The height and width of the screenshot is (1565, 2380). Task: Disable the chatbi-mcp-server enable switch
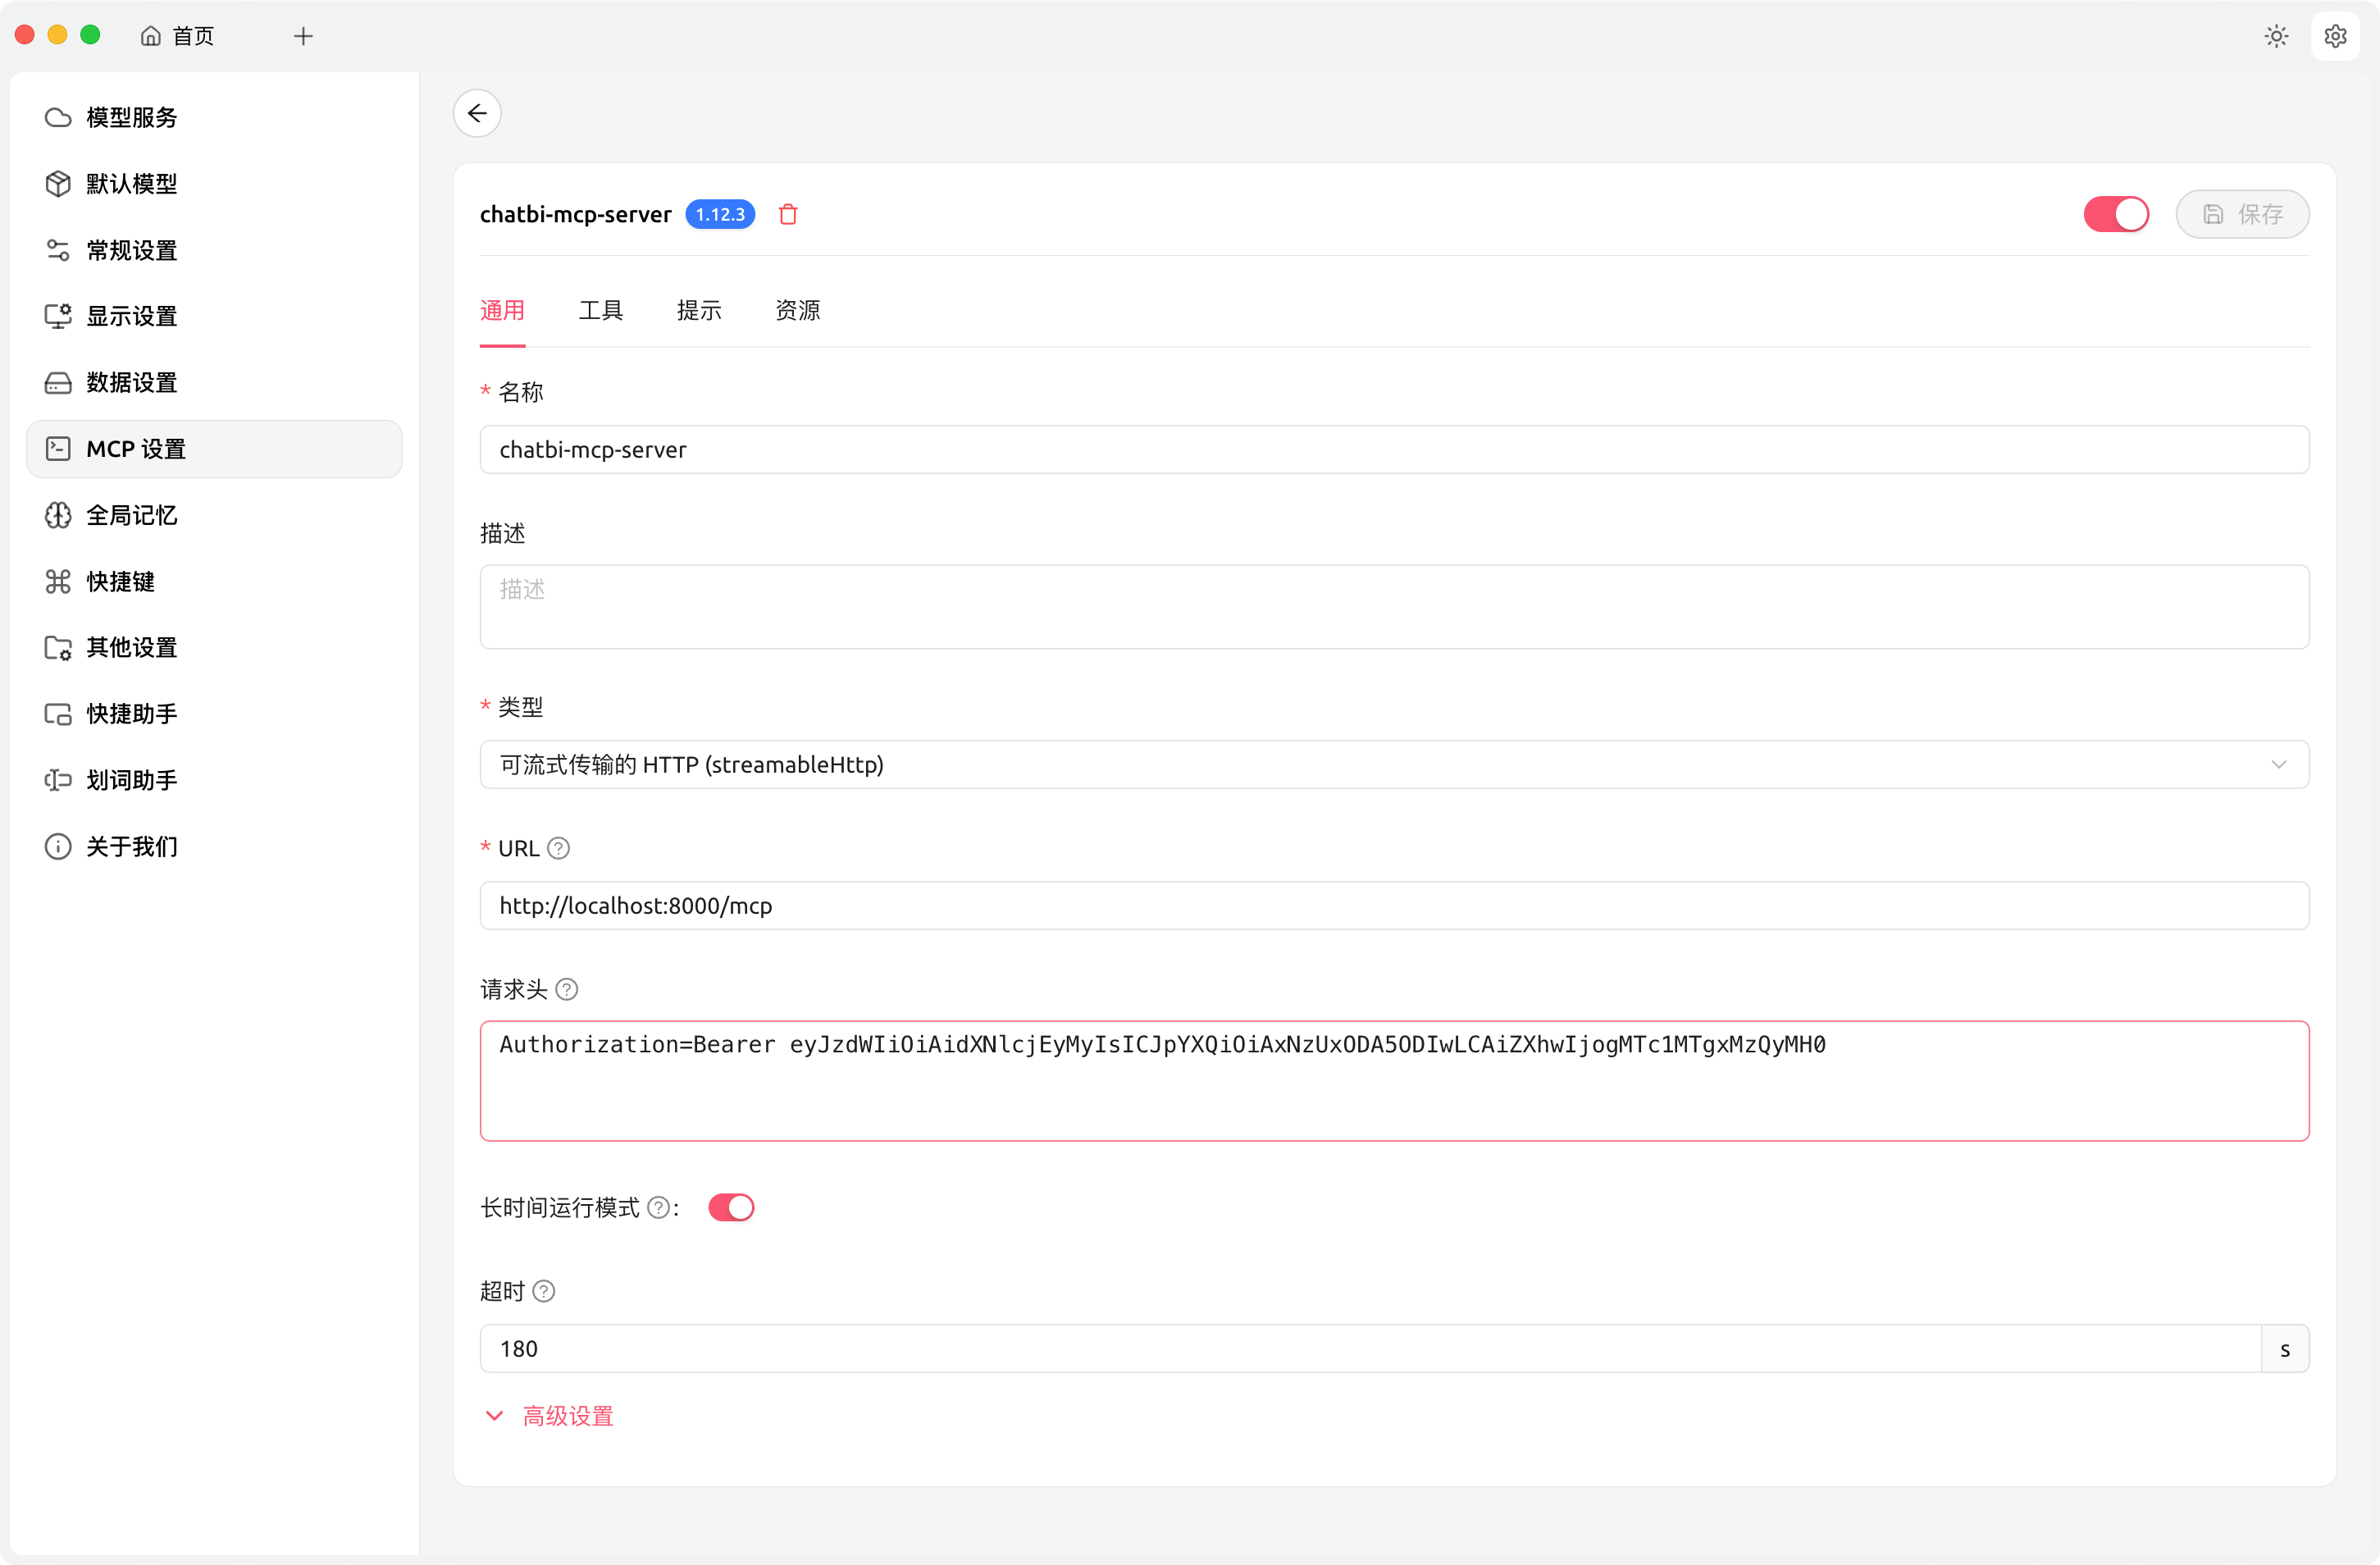(x=2115, y=214)
